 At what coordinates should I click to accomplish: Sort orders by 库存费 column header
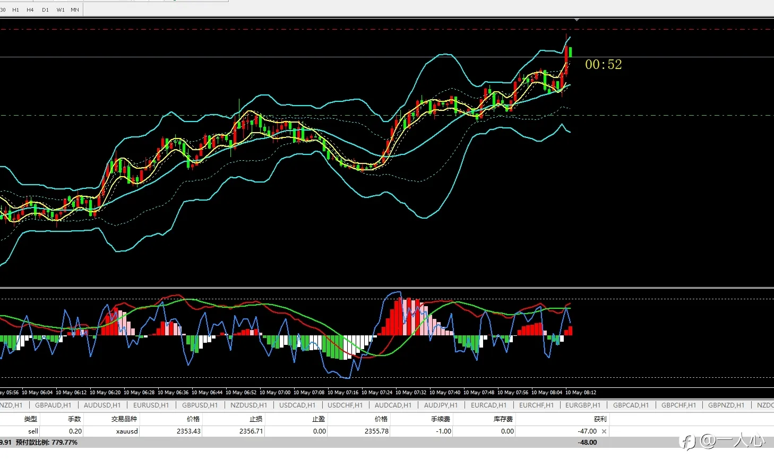(503, 419)
